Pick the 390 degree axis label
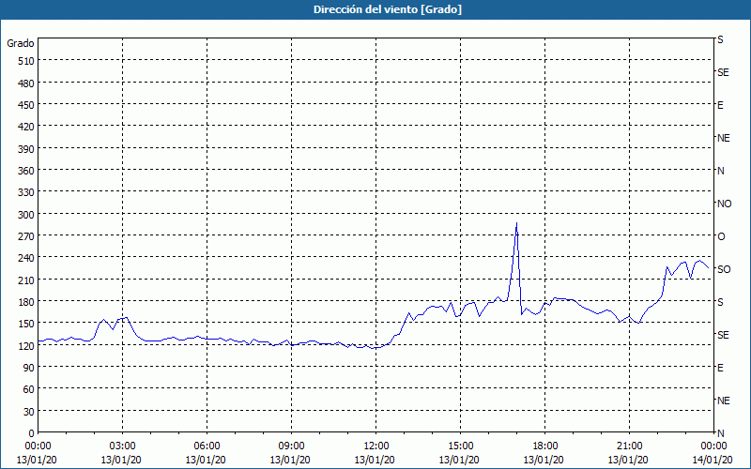This screenshot has height=469, width=751. click(26, 149)
